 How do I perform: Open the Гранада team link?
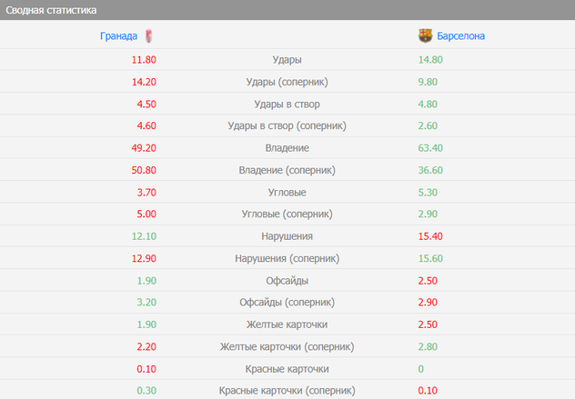pyautogui.click(x=118, y=36)
